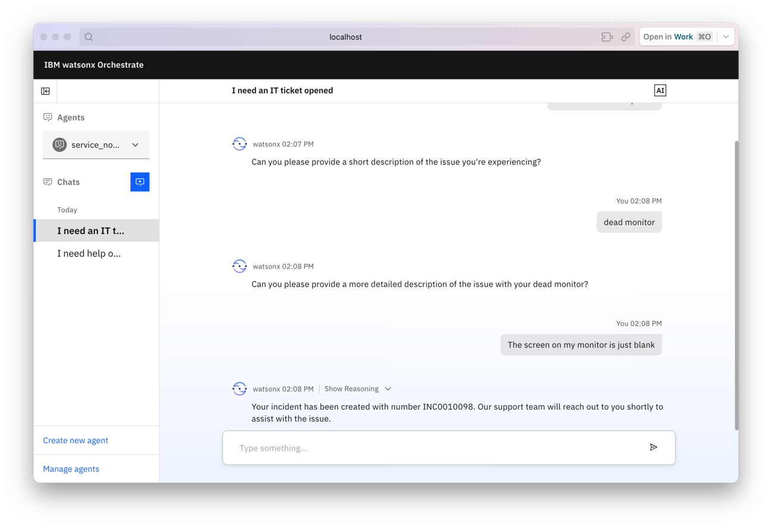The image size is (772, 527).
Task: Click the chat scrollbar
Action: 736,286
